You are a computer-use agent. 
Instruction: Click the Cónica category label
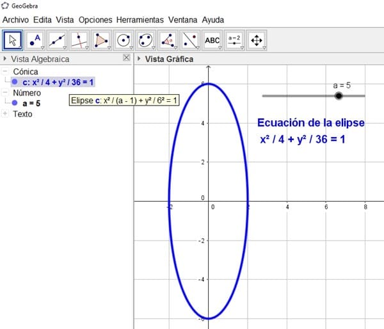26,72
